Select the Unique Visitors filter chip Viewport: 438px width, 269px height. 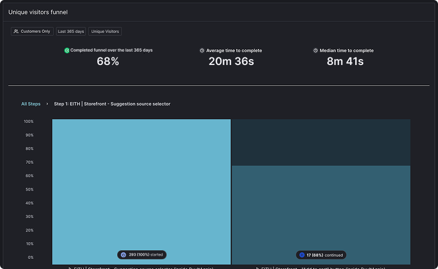point(105,31)
